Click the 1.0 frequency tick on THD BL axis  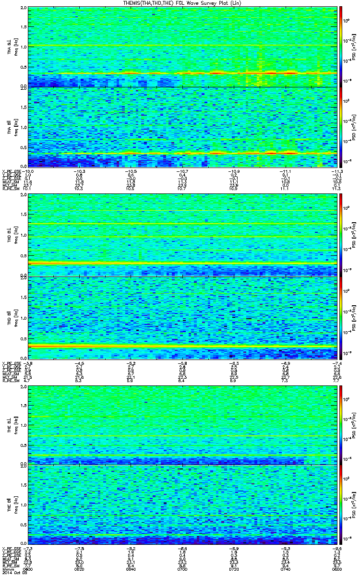pyautogui.click(x=23, y=236)
